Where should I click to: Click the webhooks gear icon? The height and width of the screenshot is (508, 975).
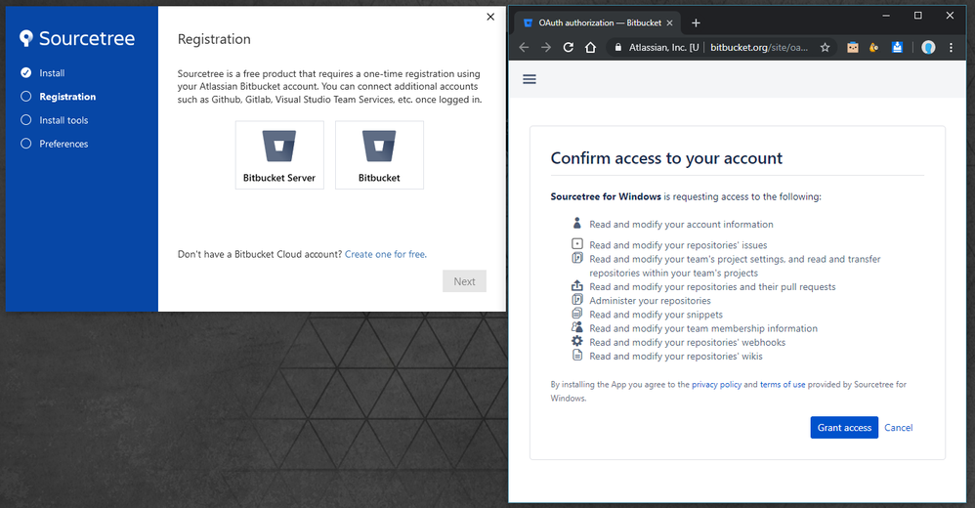tap(577, 341)
